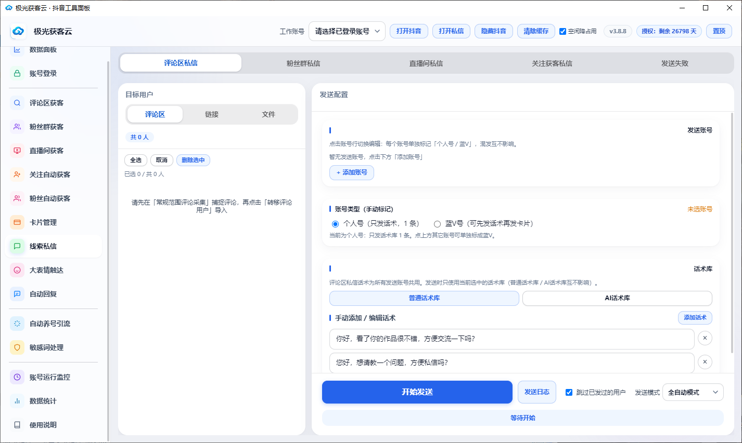Delete the script 你好，看了你的作品很不错
This screenshot has width=742, height=443.
point(705,338)
